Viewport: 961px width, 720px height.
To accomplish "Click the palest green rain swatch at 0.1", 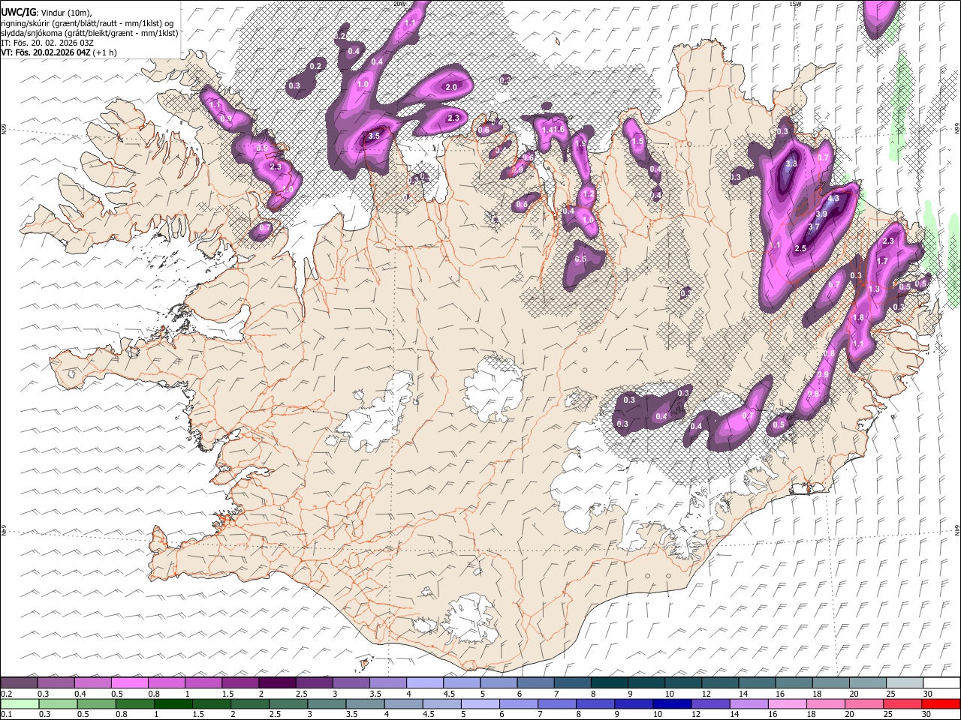I will point(20,703).
